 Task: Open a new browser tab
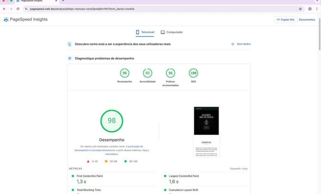point(63,1)
